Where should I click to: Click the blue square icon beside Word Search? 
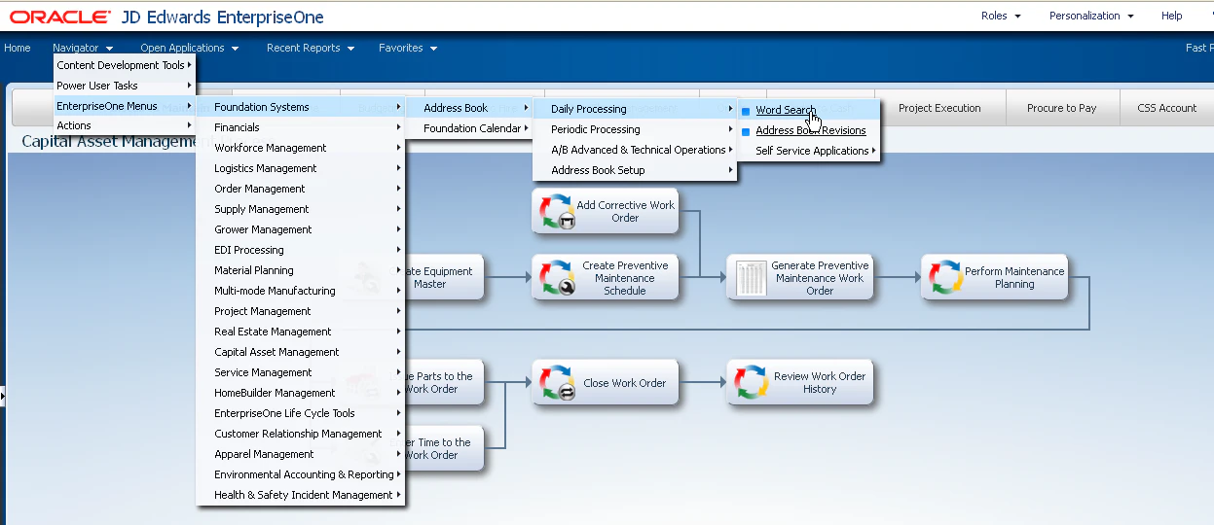point(746,111)
